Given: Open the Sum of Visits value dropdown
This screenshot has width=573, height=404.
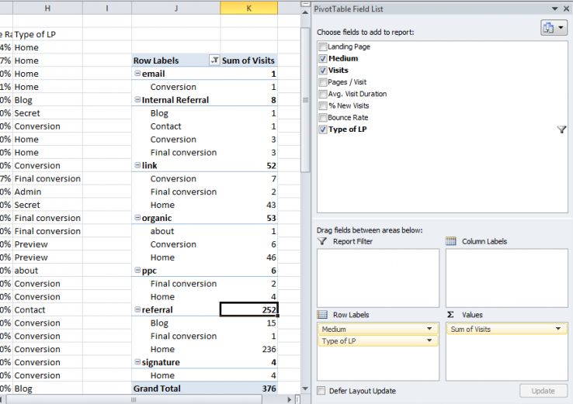Looking at the screenshot, I should coord(557,330).
